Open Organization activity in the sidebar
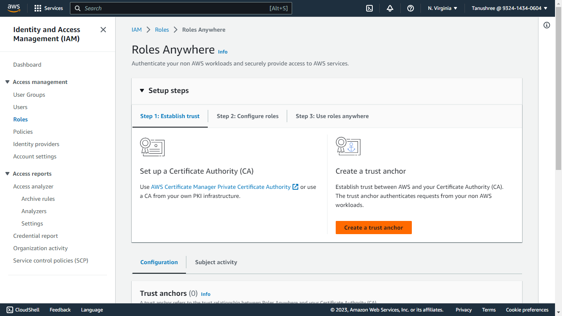The image size is (562, 316). tap(40, 248)
